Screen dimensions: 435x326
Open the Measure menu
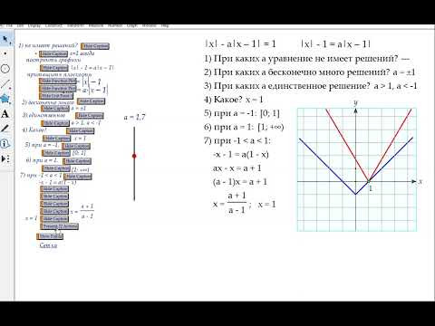pos(96,26)
